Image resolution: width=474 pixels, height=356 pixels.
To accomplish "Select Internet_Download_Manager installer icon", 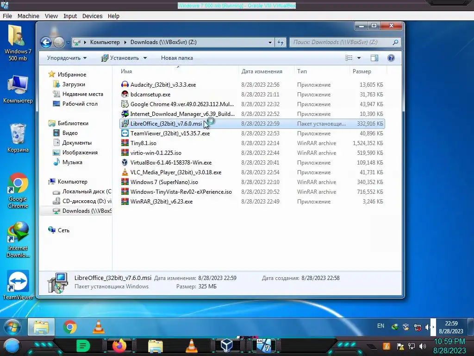I will [125, 114].
